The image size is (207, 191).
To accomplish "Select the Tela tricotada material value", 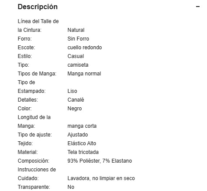I will (83, 152).
